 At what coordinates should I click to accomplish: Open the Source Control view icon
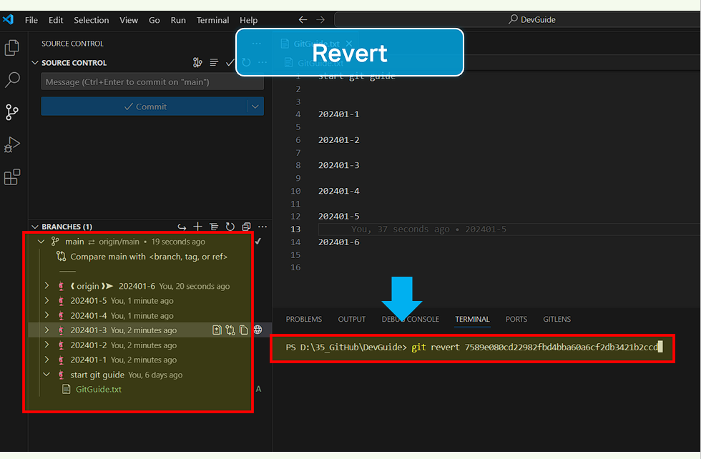12,112
